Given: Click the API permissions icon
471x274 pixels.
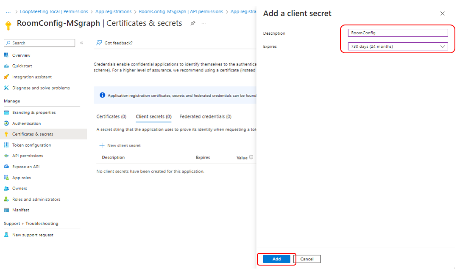Looking at the screenshot, I should [x=6, y=156].
